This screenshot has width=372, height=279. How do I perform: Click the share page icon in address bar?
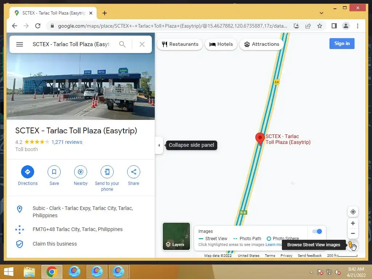pos(308,26)
